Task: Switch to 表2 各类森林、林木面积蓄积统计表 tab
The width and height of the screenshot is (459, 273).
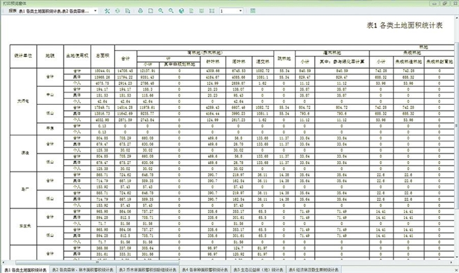Action: (83, 270)
